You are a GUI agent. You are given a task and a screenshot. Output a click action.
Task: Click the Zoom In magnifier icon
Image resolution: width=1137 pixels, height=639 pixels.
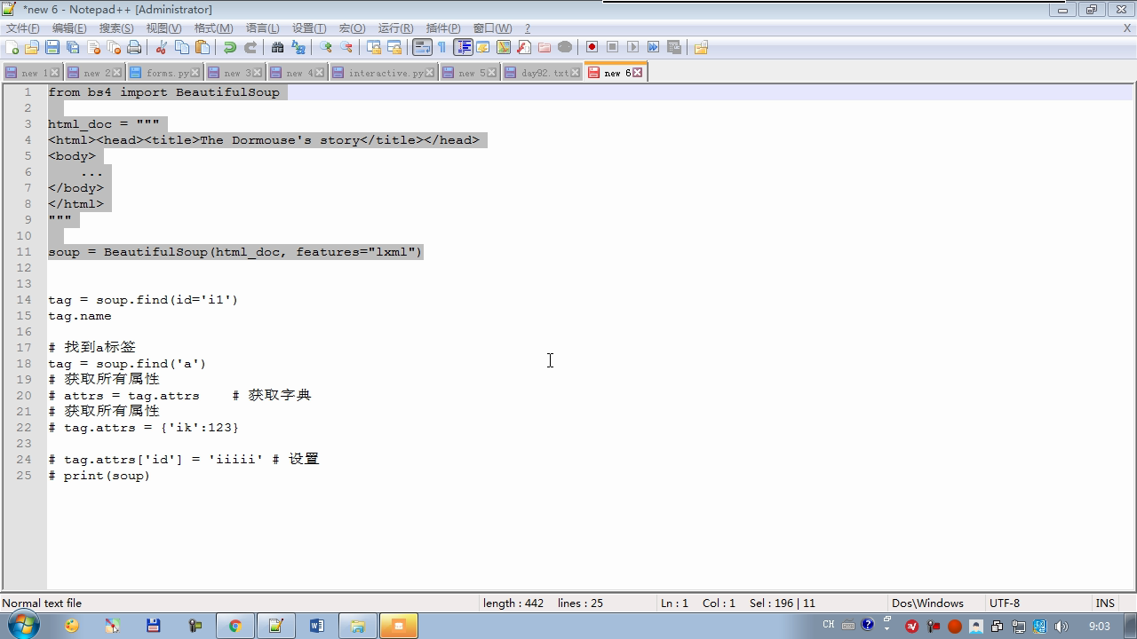[326, 47]
